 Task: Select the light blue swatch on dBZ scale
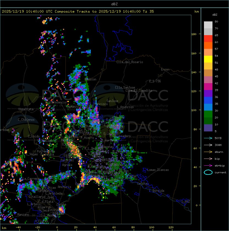point(208,107)
